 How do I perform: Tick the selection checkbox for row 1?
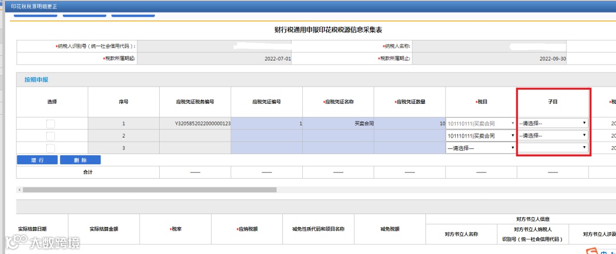[51, 123]
